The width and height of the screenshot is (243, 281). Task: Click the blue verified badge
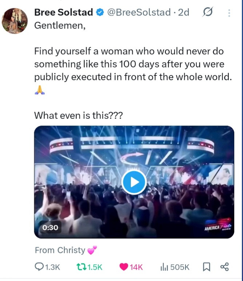tap(100, 13)
